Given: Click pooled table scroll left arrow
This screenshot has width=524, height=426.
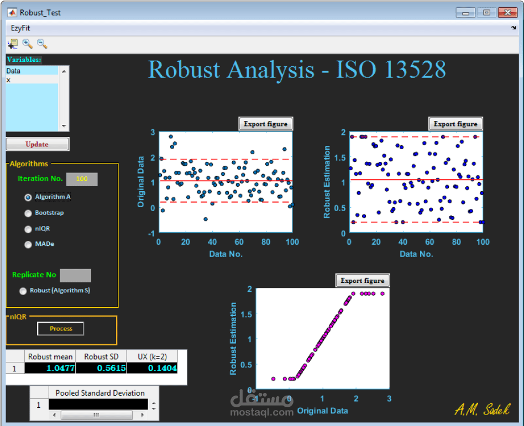Looking at the screenshot, I should point(55,415).
